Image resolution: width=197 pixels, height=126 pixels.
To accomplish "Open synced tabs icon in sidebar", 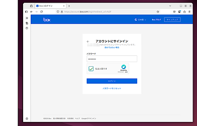I will pyautogui.click(x=27, y=23).
